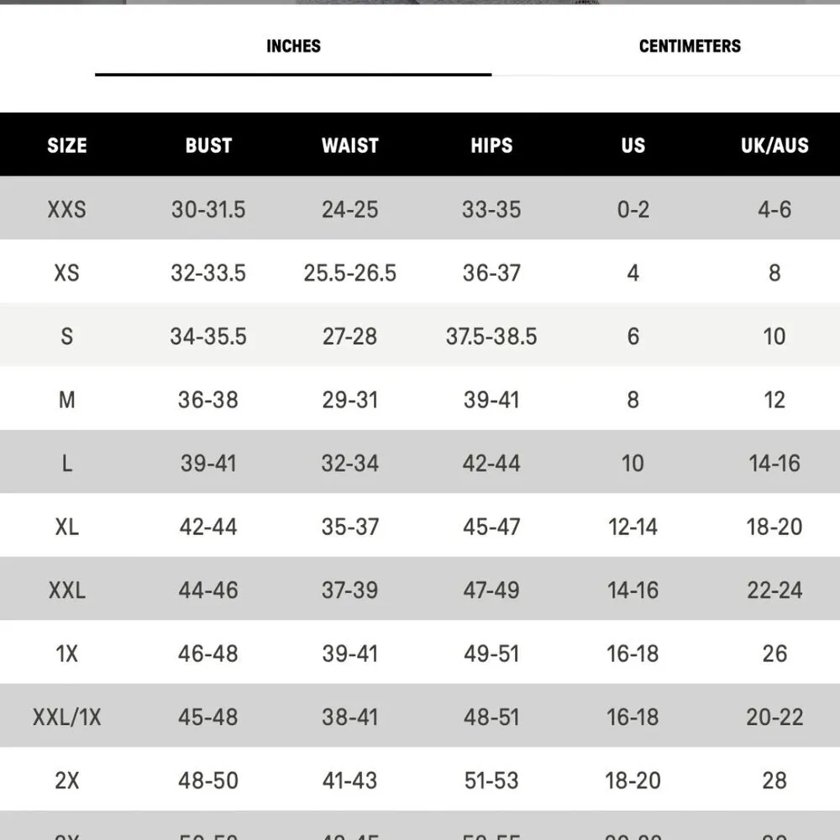Click UK/AUS value 22-24 in XXL row
Screen dimensions: 840x840
coord(774,591)
